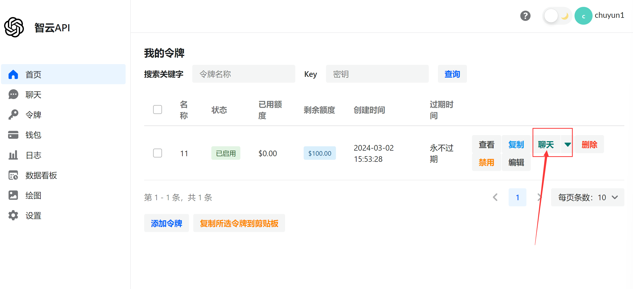Click the home icon beside 首页
The width and height of the screenshot is (633, 289).
(x=13, y=74)
